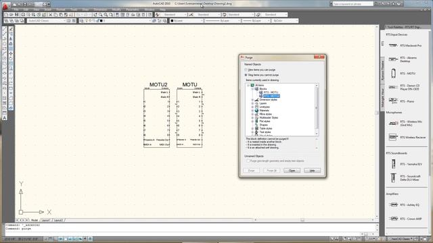Expand the Table styles tree node

(252, 128)
